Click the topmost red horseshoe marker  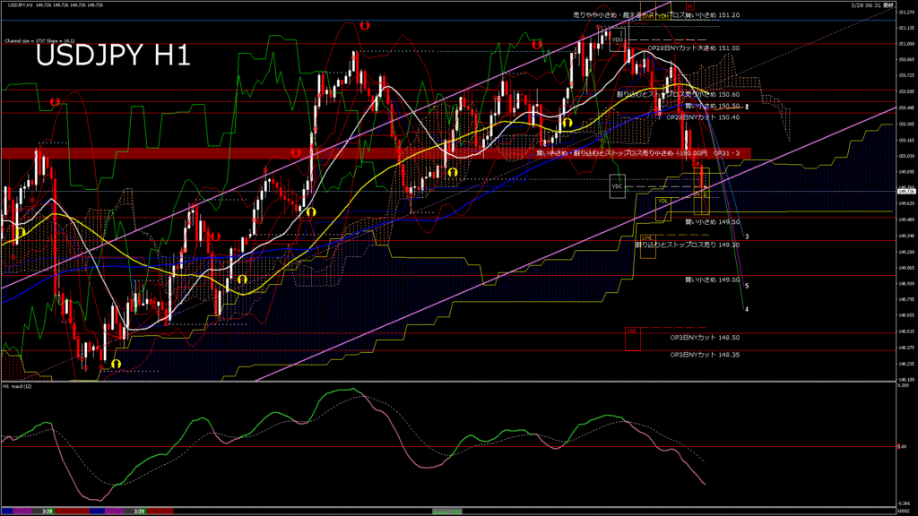click(363, 27)
